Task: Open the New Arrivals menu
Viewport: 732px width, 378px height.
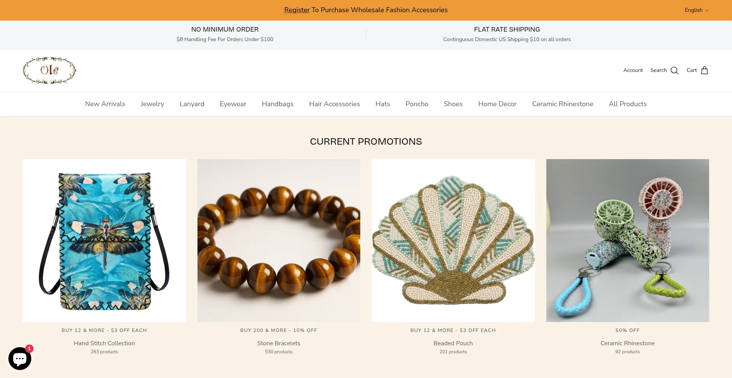Action: [105, 104]
